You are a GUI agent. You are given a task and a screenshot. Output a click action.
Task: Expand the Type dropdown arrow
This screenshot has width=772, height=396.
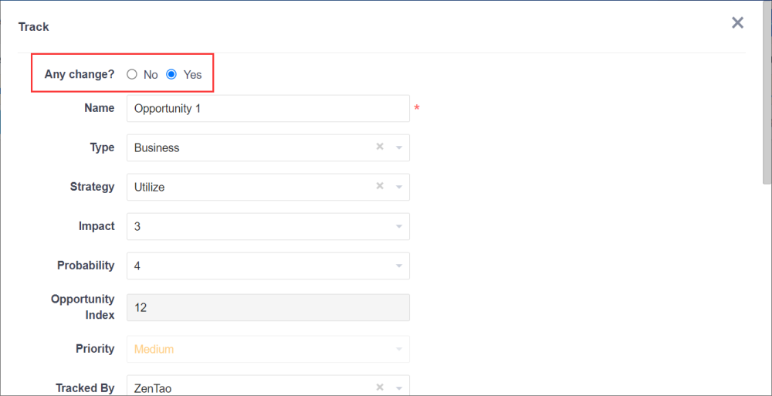(x=399, y=147)
